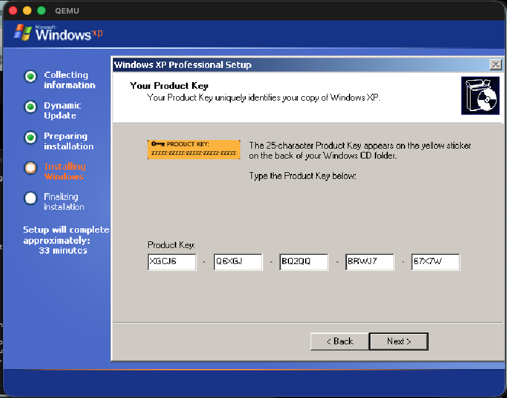Screen dimensions: 507x398
Task: Click the Type the Product Key below text
Action: 303,176
